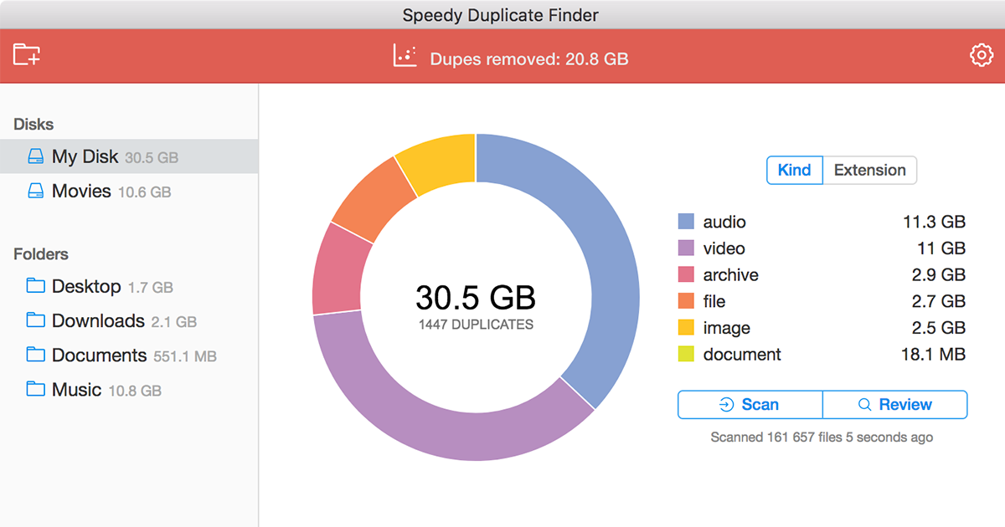Click the 'Speedy Duplicate Finder' window title
This screenshot has width=1005, height=527.
(501, 15)
